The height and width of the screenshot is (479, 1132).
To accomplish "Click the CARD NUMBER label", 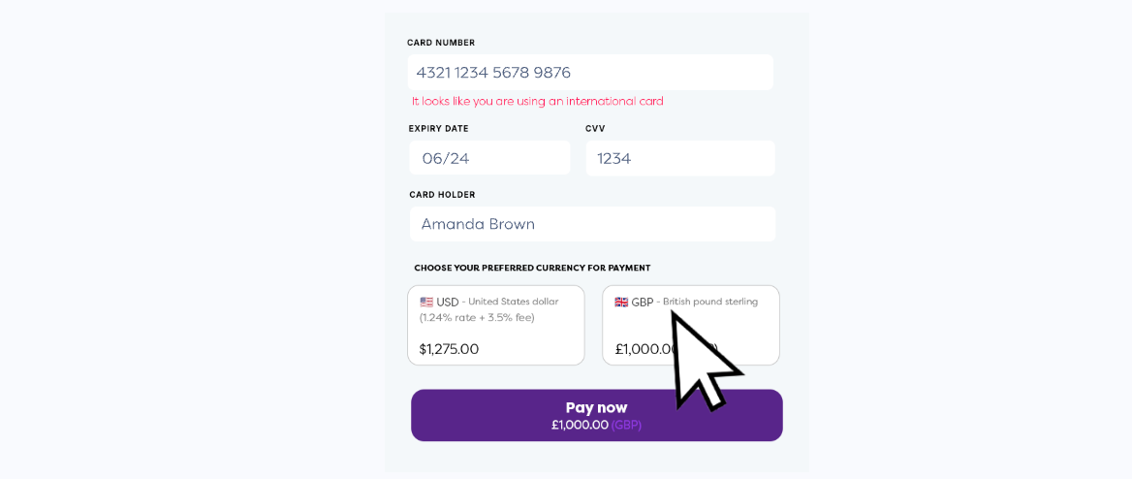I will (441, 43).
